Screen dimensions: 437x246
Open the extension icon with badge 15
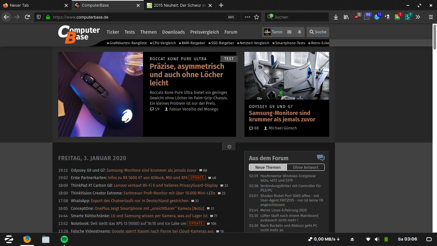click(x=377, y=17)
